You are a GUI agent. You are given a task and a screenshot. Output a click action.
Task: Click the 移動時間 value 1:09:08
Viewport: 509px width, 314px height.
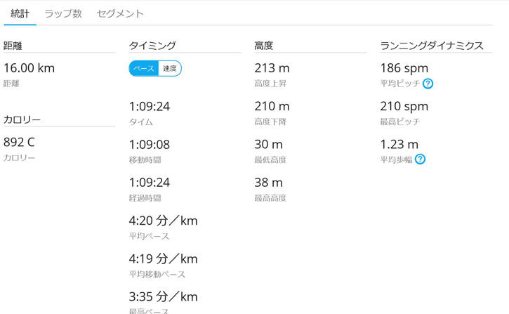(x=149, y=145)
